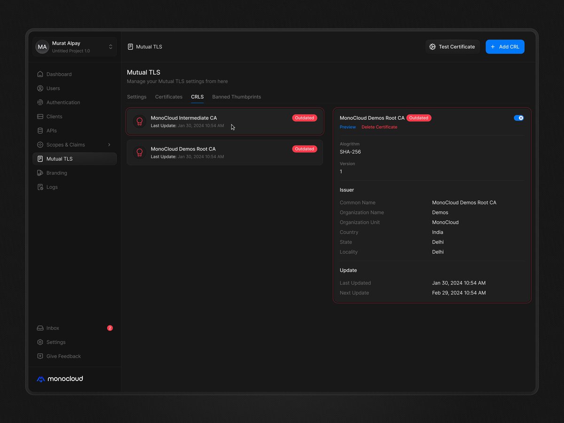Click the monocloud logo at sidebar bottom
The width and height of the screenshot is (564, 423).
[60, 379]
